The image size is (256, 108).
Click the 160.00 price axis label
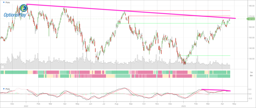click(x=251, y=27)
